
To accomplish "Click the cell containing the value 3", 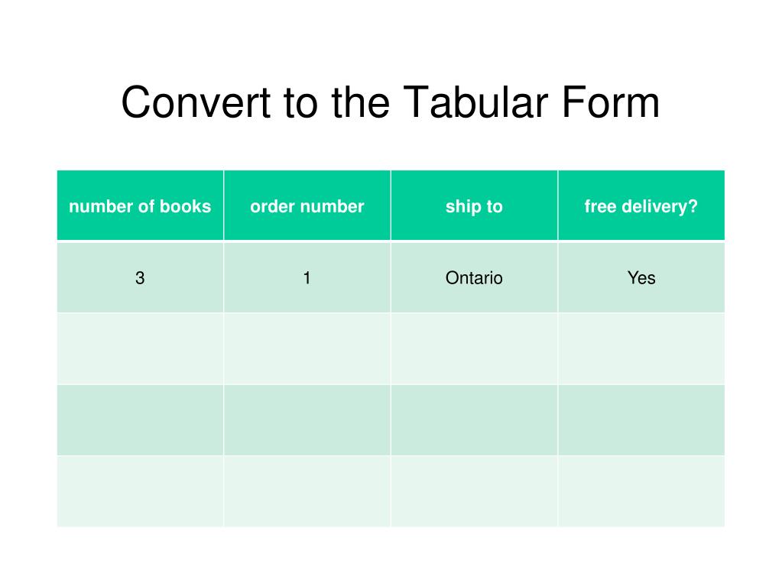I will tap(140, 277).
